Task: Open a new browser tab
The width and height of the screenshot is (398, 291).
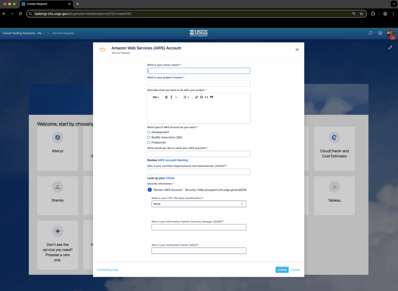Action: (x=78, y=4)
